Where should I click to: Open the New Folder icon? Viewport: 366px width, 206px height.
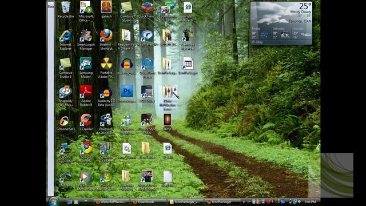click(147, 151)
